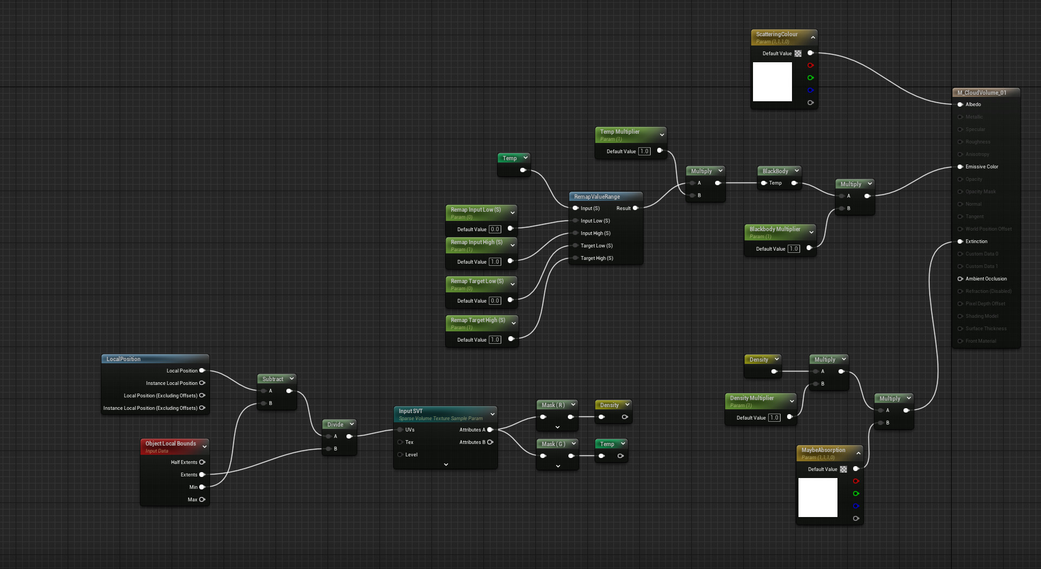Click Local Position (Excluding Offsets) output pin
Screen dimensions: 1041x569
click(x=202, y=396)
